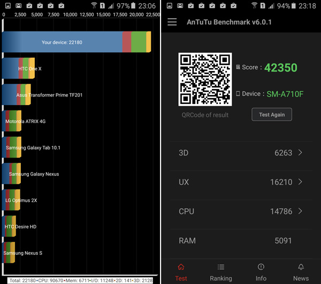The width and height of the screenshot is (321, 284).
Task: Expand the UX score chevron
Action: (300, 182)
